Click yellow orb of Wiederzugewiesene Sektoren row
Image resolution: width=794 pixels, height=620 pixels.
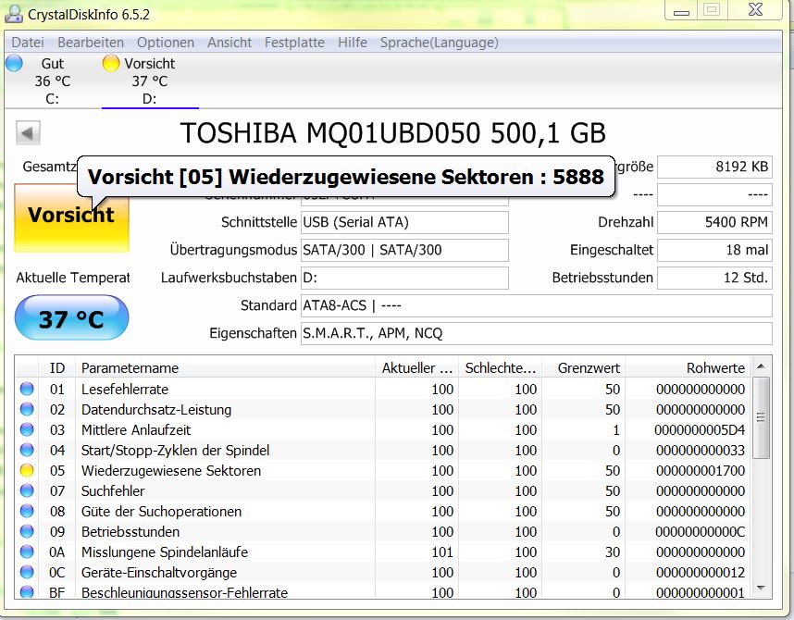click(27, 471)
